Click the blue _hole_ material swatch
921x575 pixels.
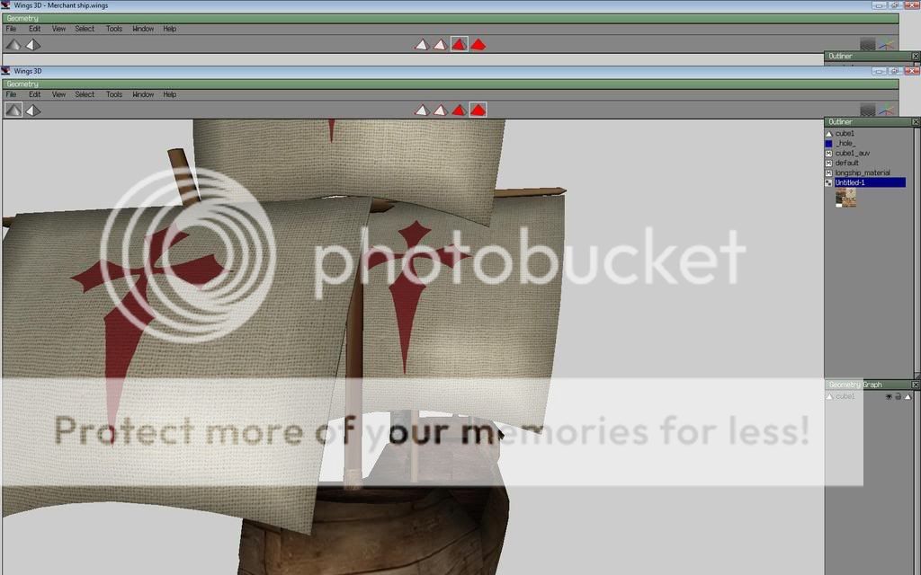[829, 143]
